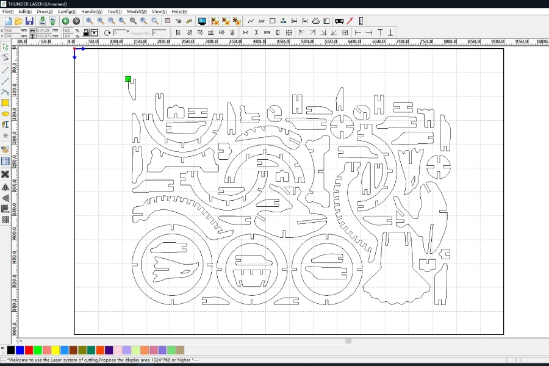
Task: Open the Help menu
Action: point(179,12)
